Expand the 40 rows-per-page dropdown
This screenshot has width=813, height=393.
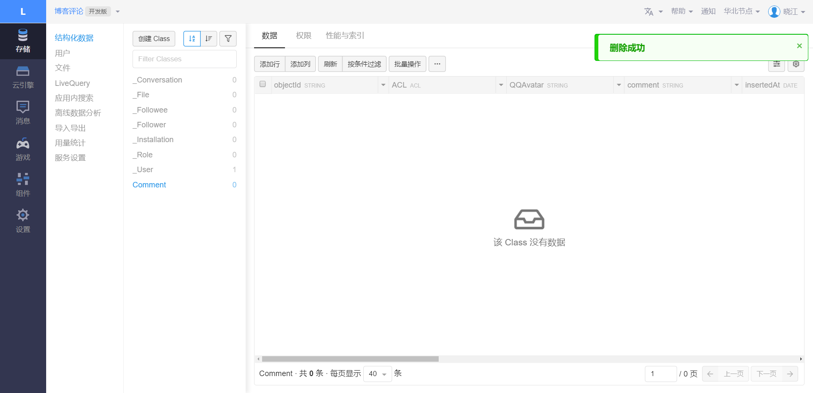pyautogui.click(x=377, y=374)
